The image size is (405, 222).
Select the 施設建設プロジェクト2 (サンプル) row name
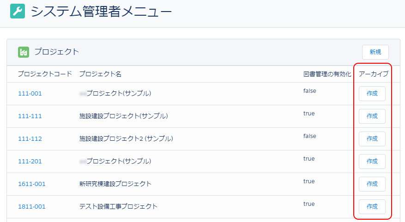tap(126, 139)
